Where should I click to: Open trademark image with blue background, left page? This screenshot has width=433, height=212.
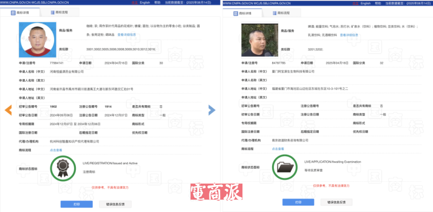click(37, 40)
